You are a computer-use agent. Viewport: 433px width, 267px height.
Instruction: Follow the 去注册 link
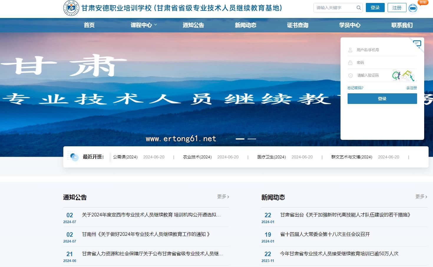point(411,88)
